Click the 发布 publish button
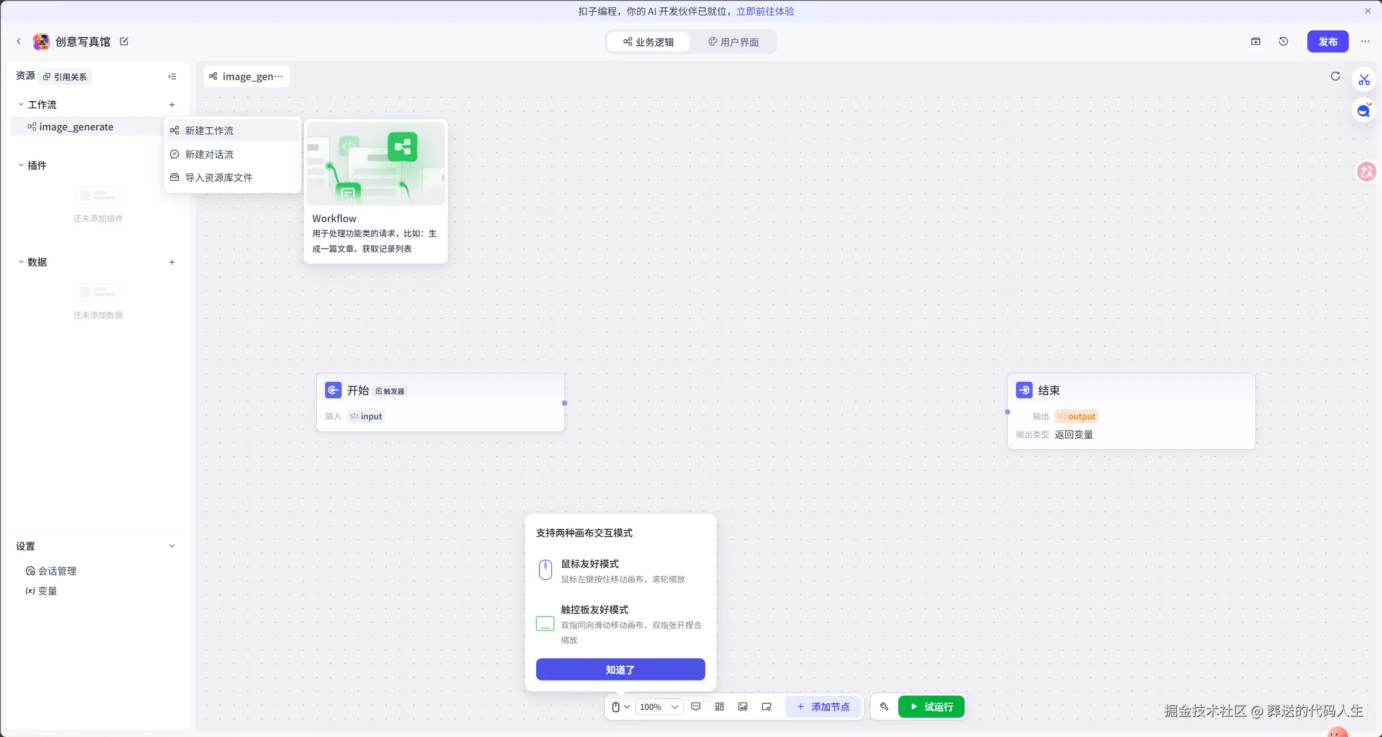Screen dimensions: 1382x737 1328,41
